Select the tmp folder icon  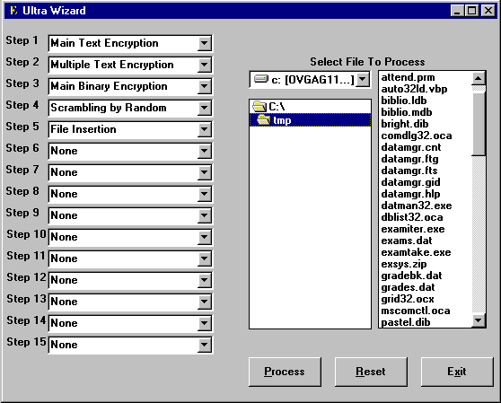pyautogui.click(x=264, y=120)
